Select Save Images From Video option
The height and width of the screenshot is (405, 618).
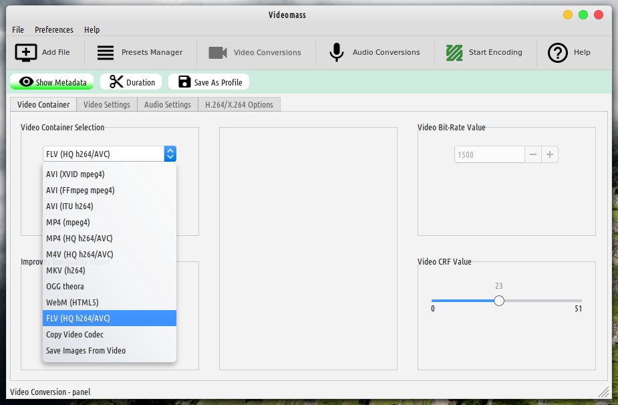pyautogui.click(x=110, y=351)
